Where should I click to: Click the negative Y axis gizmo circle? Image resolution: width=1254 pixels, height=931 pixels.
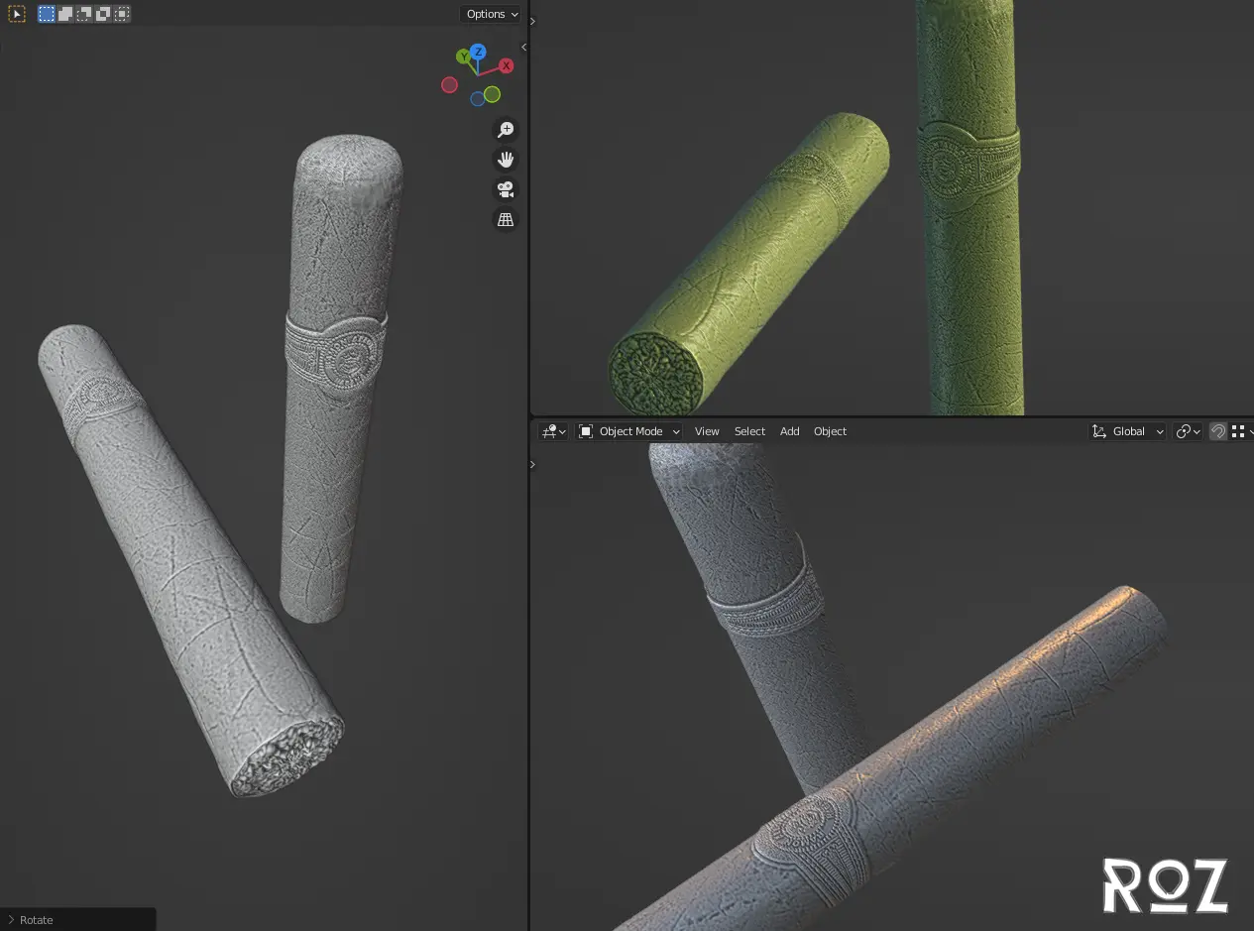493,94
